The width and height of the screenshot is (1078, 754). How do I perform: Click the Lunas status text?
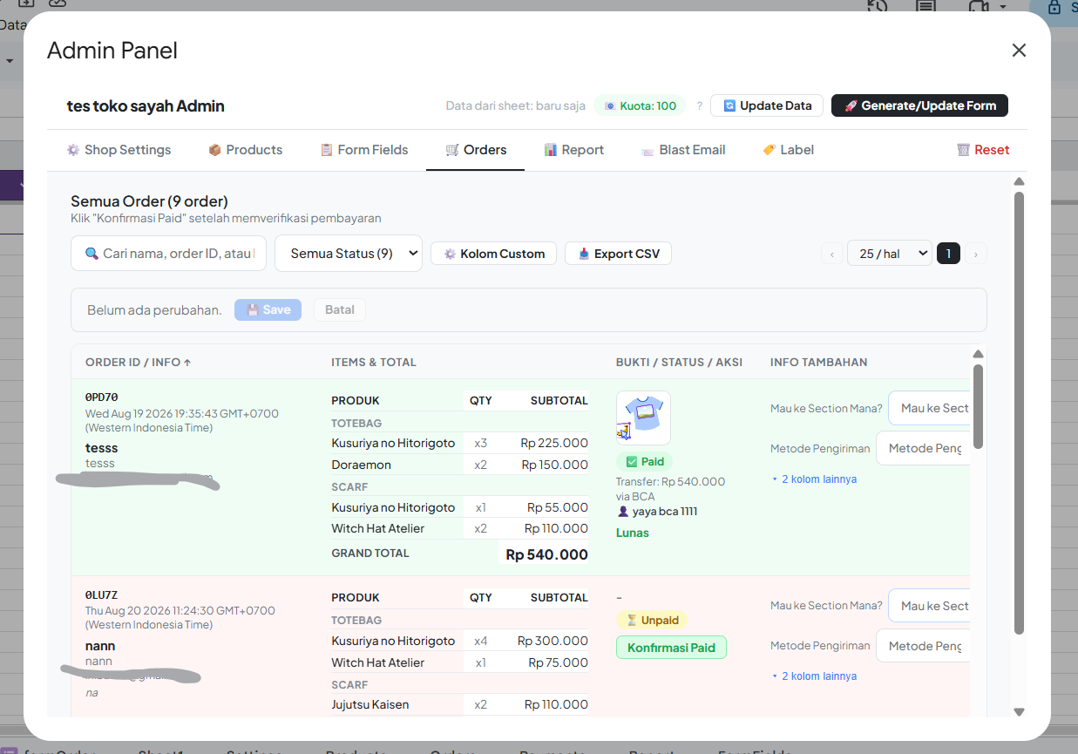pyautogui.click(x=633, y=533)
